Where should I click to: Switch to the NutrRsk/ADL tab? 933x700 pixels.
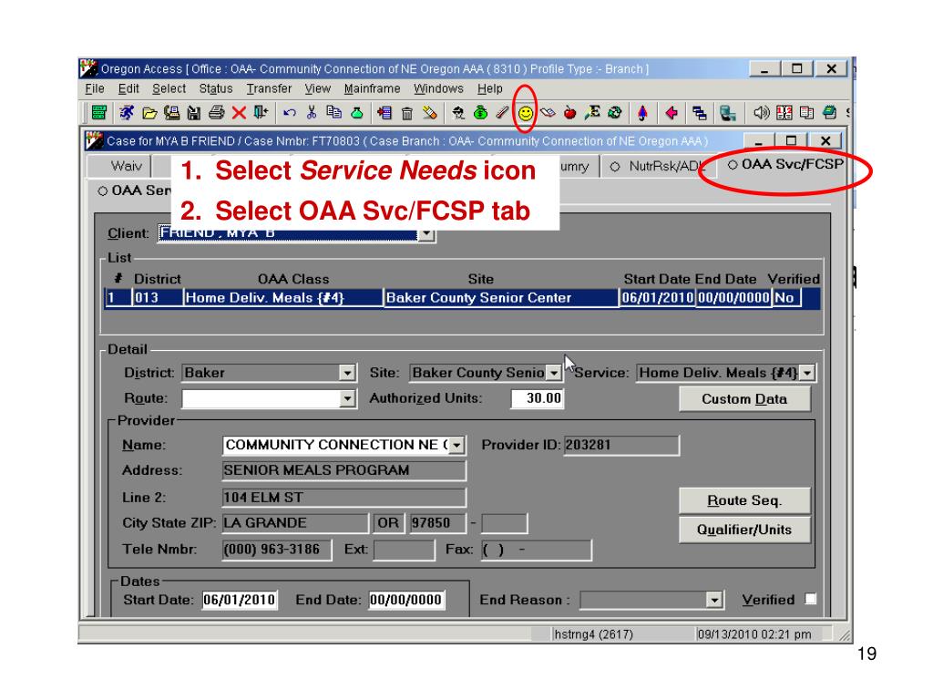click(x=658, y=166)
